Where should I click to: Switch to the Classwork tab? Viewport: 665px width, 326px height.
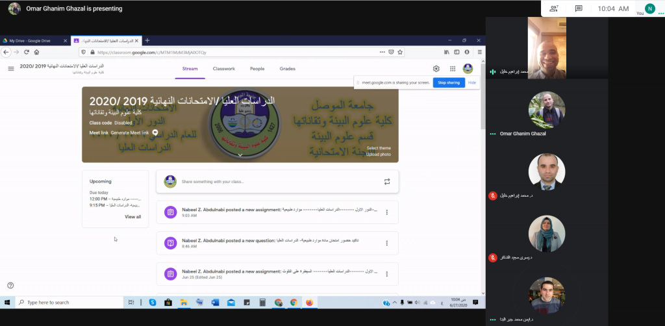coord(224,68)
